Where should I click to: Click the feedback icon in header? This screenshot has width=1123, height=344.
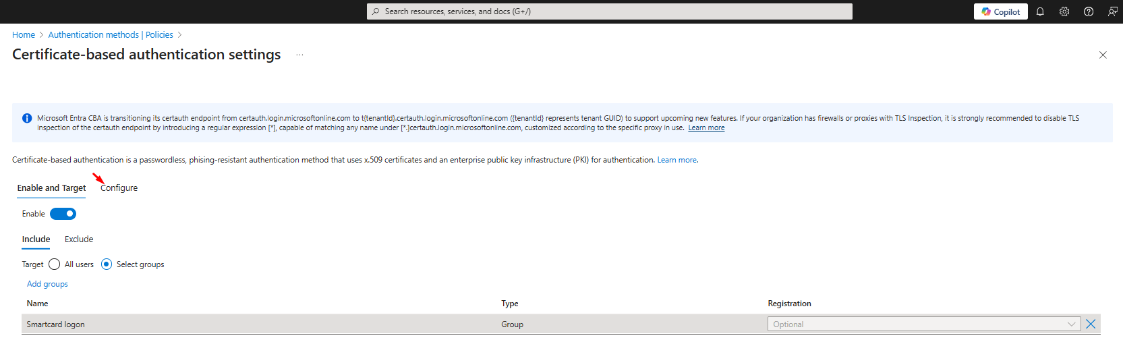1112,11
